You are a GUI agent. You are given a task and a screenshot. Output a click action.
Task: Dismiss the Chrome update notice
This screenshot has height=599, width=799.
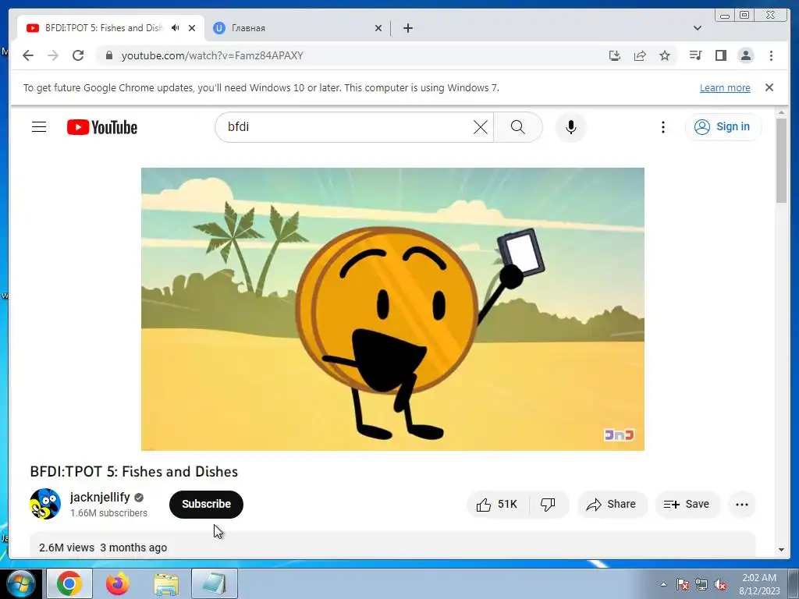pyautogui.click(x=769, y=87)
